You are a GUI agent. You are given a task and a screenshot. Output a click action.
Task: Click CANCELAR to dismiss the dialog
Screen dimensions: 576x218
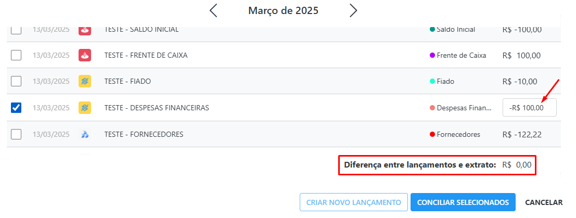coord(544,202)
